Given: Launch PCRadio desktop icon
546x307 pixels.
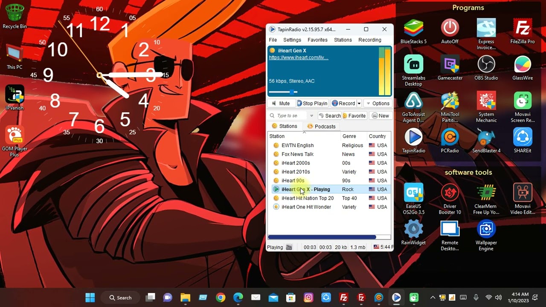Looking at the screenshot, I should point(450,141).
